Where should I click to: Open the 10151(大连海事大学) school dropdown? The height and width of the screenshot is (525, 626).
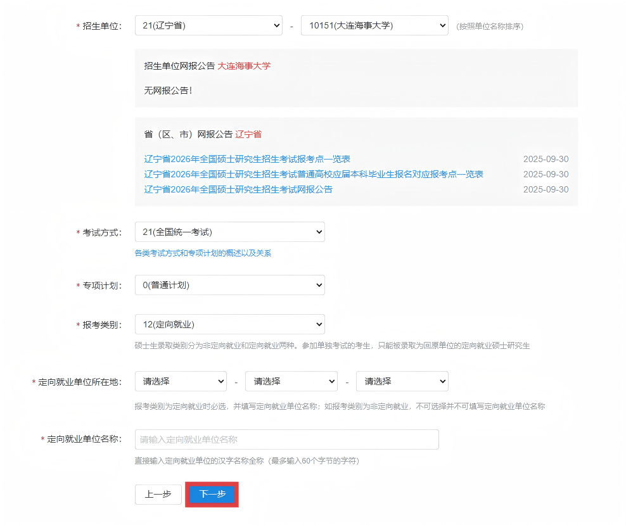point(374,26)
